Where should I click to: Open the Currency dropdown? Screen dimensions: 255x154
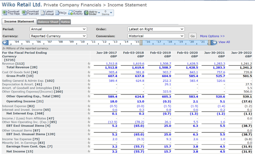58,36
